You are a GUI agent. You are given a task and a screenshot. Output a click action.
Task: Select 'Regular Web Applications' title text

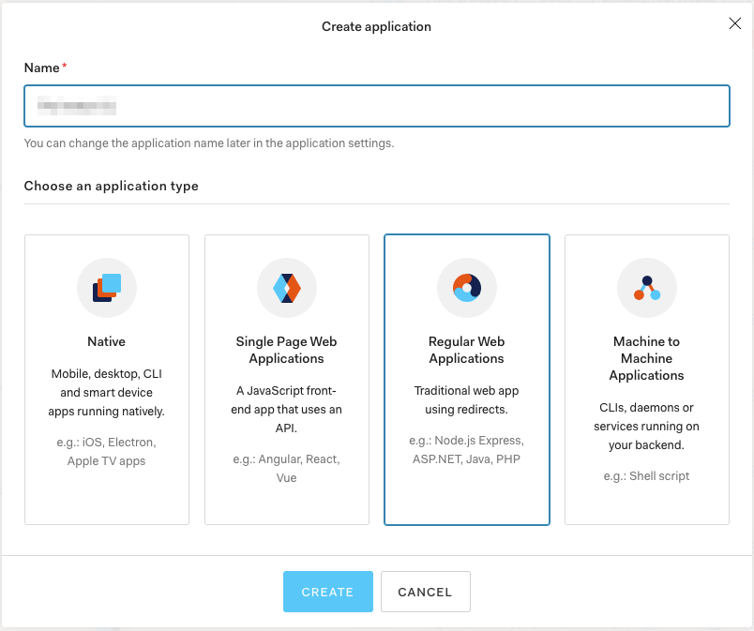[x=466, y=350]
